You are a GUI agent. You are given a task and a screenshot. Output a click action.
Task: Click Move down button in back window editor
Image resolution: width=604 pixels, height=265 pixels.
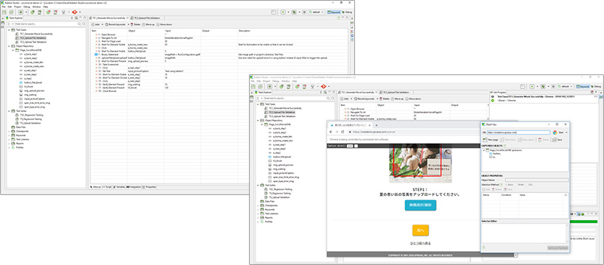pos(164,24)
